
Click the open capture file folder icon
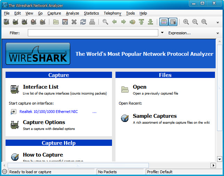56,22
